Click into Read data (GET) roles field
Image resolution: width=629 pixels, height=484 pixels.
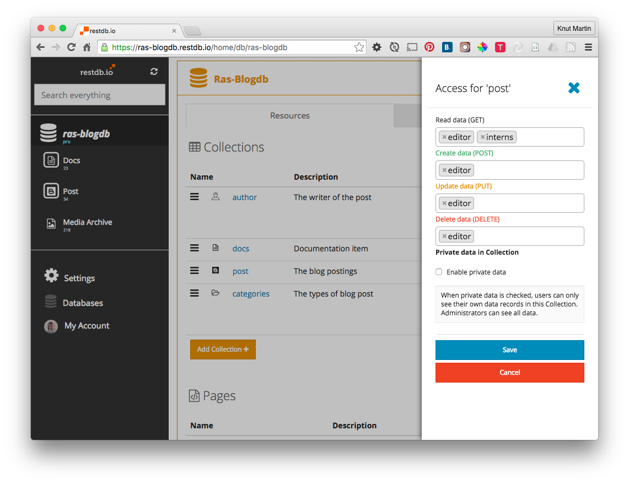(510, 137)
